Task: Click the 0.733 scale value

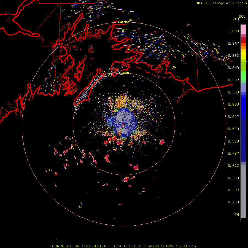Action: [x=233, y=92]
